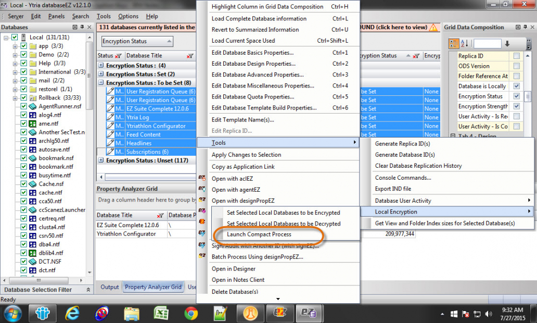Select Launch Compact Process
The width and height of the screenshot is (537, 323).
click(x=259, y=234)
